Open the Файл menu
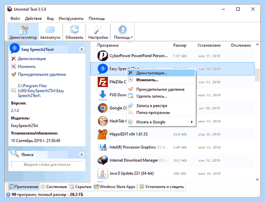This screenshot has width=265, height=202. (x=15, y=19)
